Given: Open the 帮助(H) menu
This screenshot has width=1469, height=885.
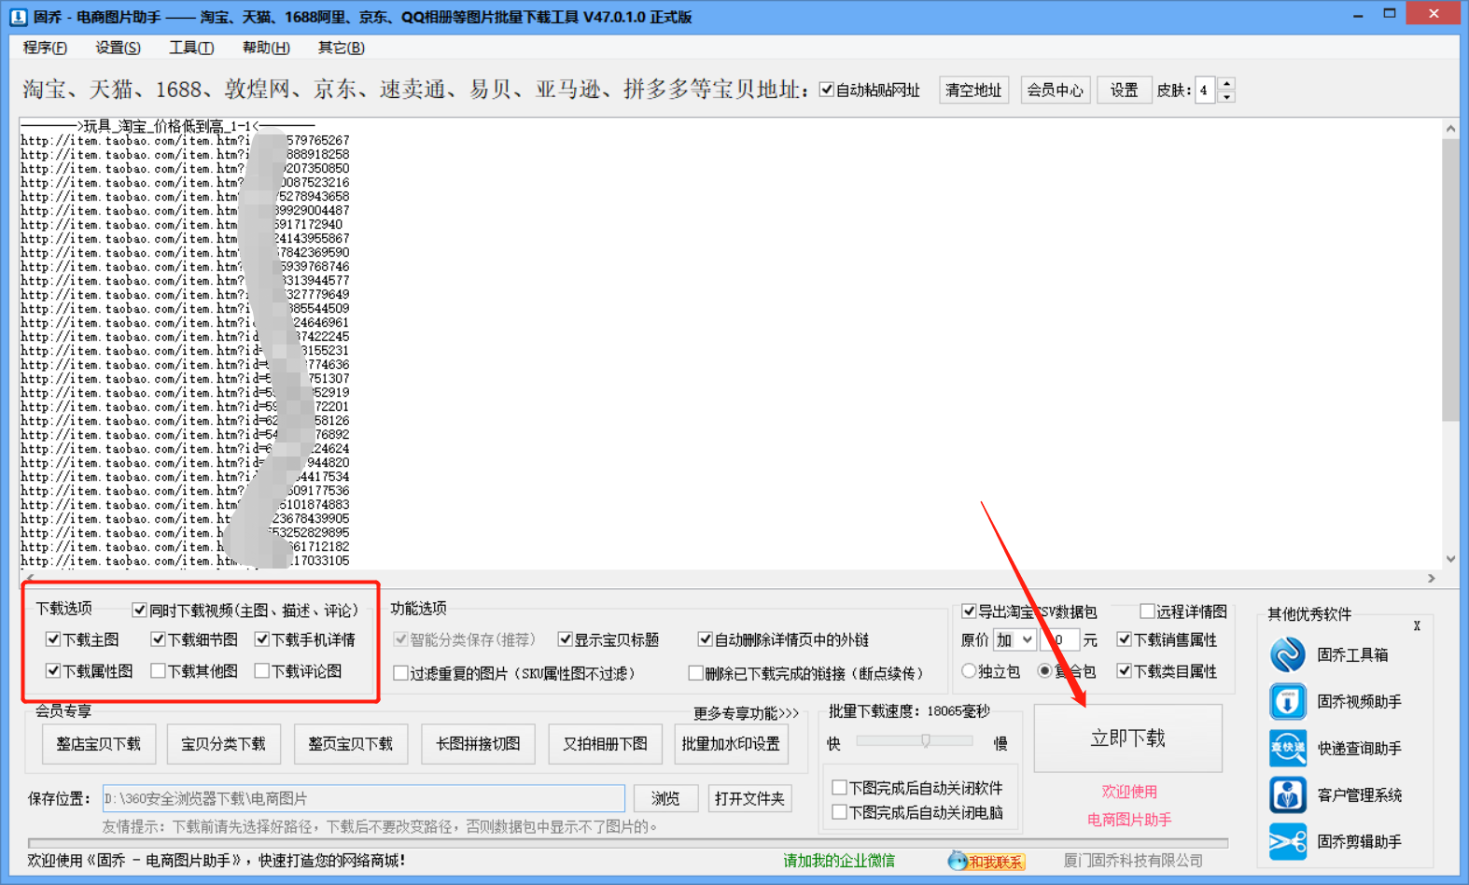Looking at the screenshot, I should (266, 48).
